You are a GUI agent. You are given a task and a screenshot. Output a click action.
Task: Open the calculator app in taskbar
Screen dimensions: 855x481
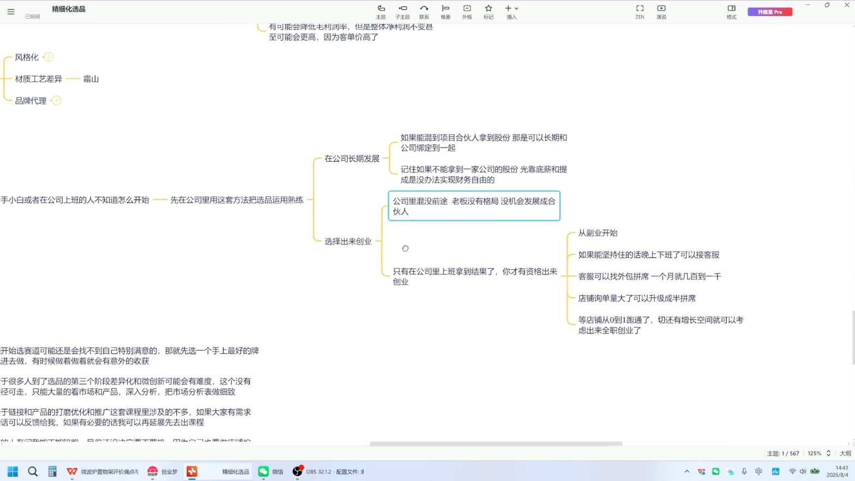[52, 471]
